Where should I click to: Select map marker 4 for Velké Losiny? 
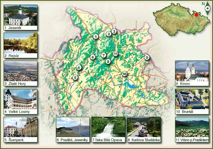[79, 67]
